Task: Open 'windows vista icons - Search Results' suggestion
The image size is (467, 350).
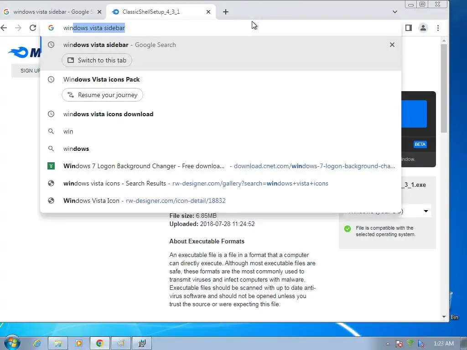Action: [x=221, y=183]
